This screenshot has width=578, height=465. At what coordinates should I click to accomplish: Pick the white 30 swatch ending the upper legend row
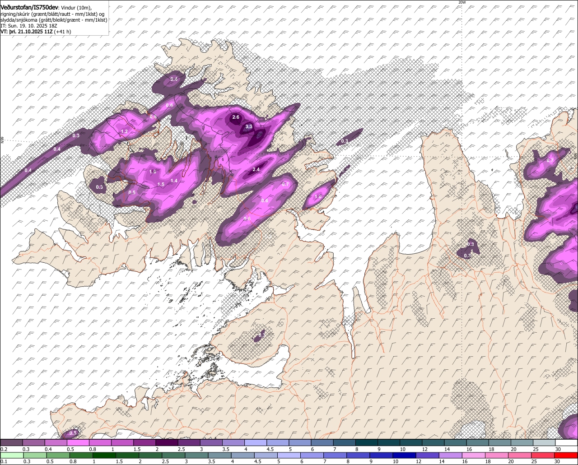(567, 443)
